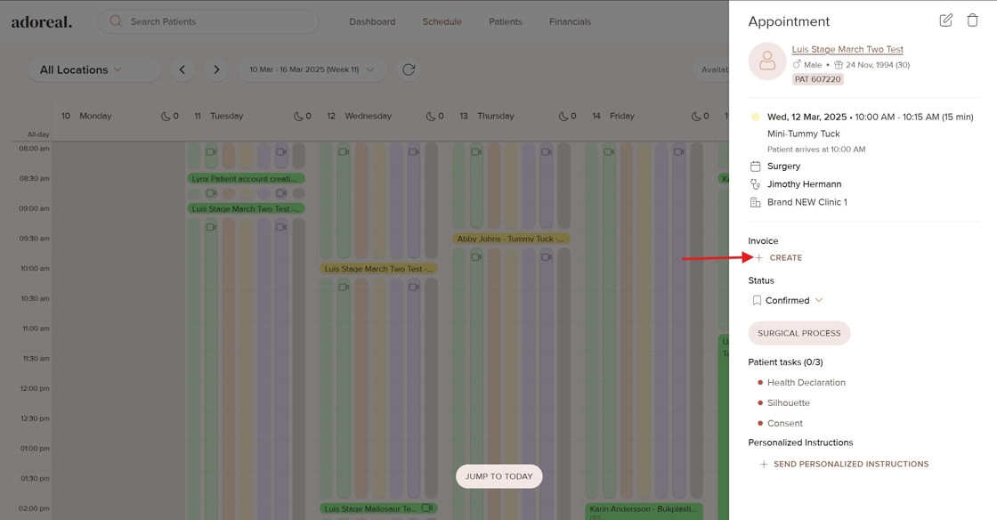Click the bookmark icon beside Confirmed
Screen dimensions: 997x520
point(757,300)
